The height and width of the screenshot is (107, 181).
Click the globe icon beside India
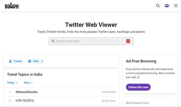[30, 61]
